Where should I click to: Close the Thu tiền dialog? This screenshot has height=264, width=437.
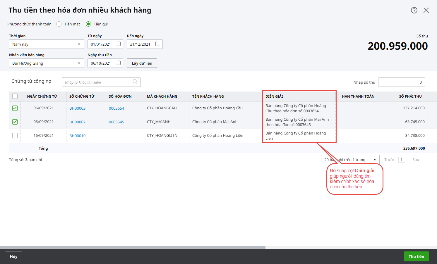(426, 10)
